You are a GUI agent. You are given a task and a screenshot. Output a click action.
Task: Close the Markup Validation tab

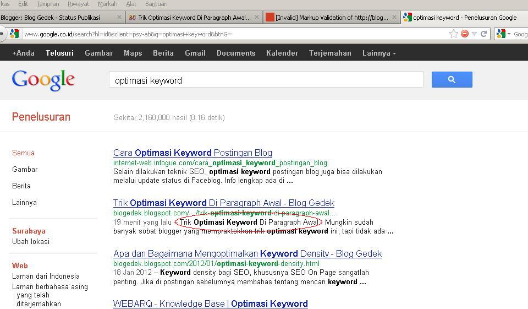click(x=394, y=17)
